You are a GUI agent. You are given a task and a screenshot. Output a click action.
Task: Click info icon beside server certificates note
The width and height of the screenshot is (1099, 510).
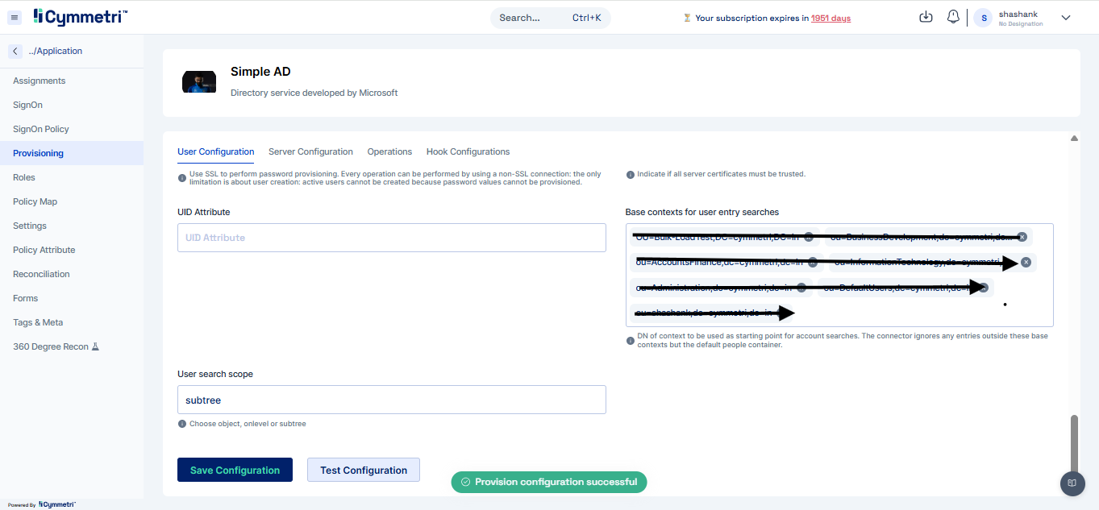coord(630,174)
